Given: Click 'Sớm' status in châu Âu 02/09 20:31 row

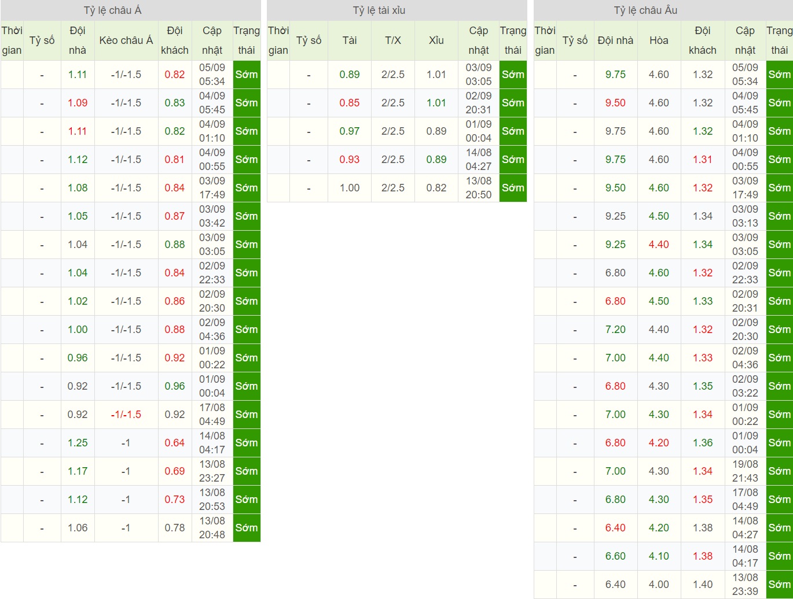Looking at the screenshot, I should 780,301.
